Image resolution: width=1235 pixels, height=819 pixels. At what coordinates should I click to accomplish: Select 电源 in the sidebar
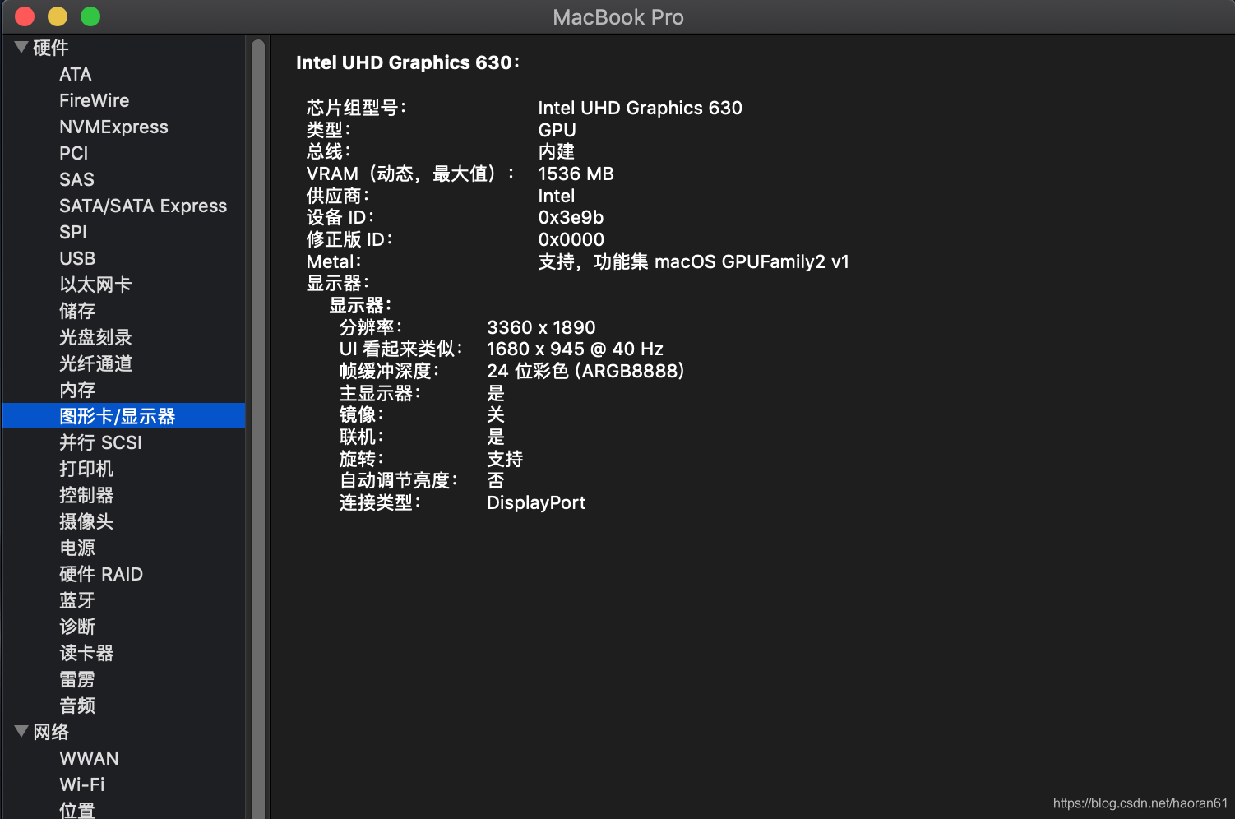click(77, 548)
